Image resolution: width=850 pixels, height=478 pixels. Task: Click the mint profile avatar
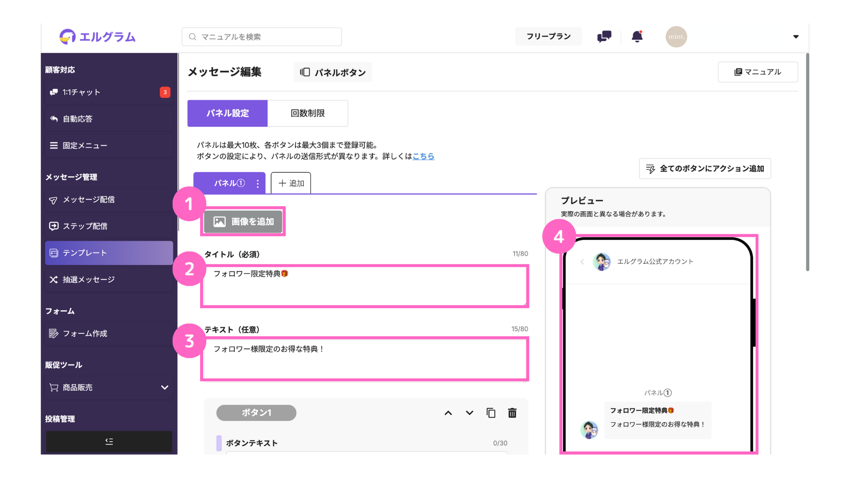(x=676, y=37)
